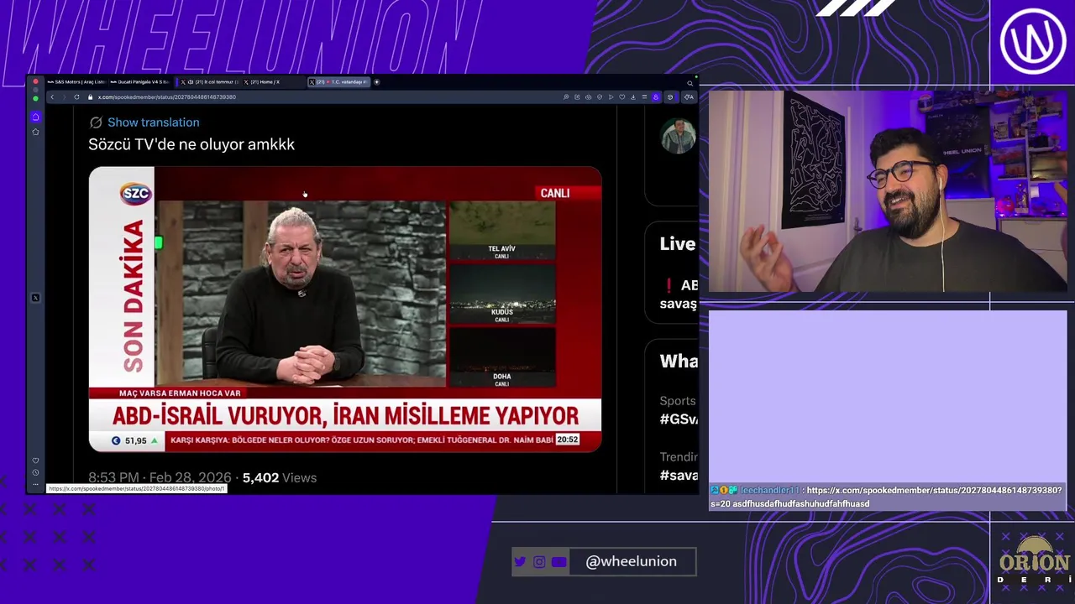Open the X panel in Opera sidebar
Image resolution: width=1075 pixels, height=604 pixels.
35,298
